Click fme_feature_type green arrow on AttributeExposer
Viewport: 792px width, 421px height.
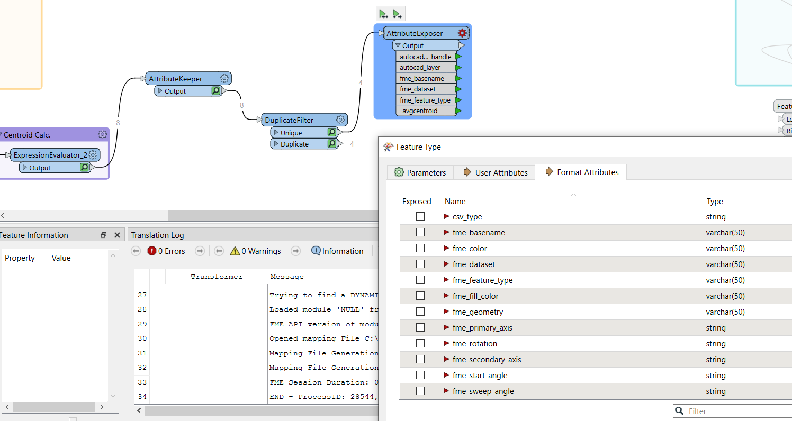click(458, 100)
